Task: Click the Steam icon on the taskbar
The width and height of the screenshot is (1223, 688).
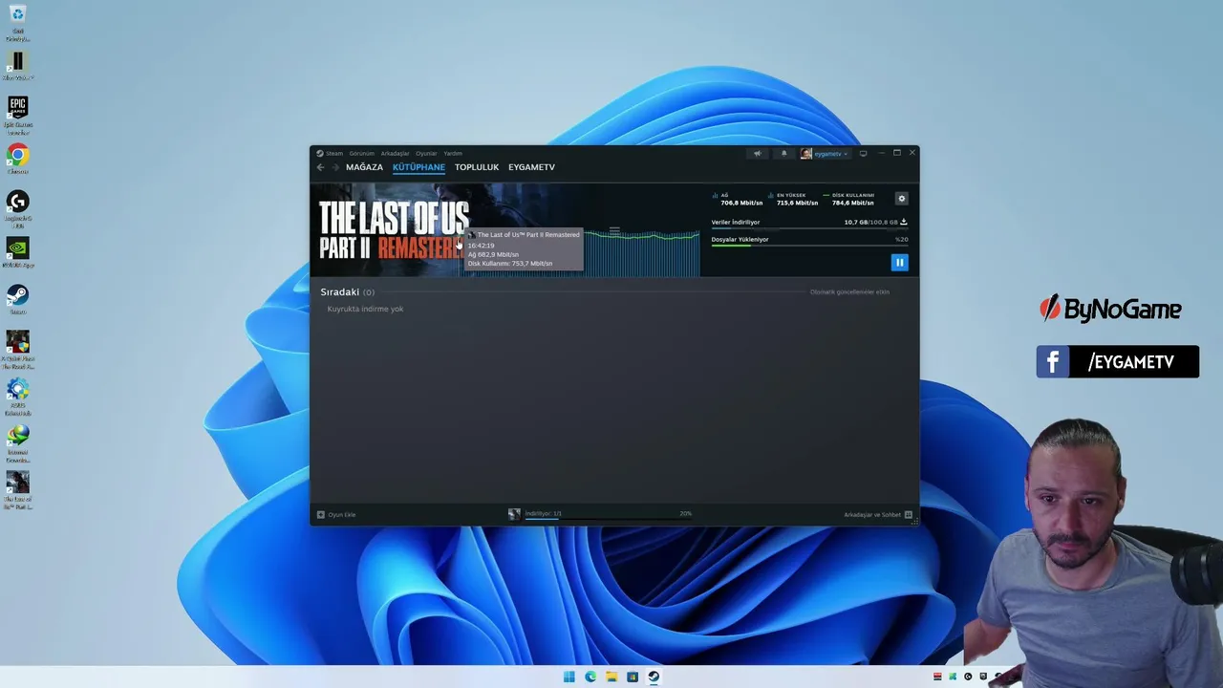Action: click(x=654, y=677)
